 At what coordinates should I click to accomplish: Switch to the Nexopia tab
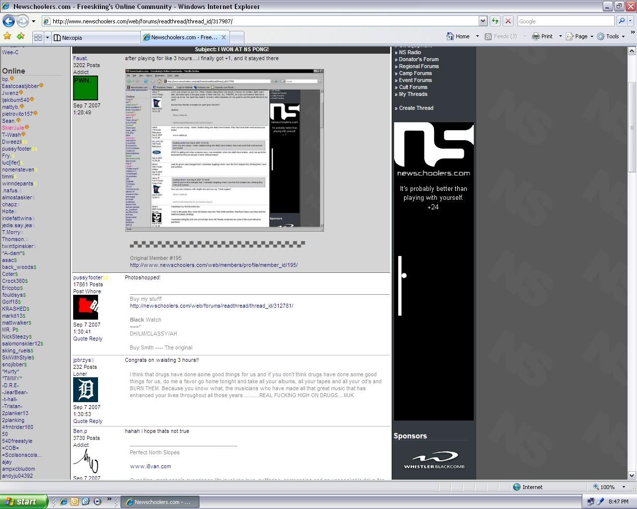tap(95, 37)
